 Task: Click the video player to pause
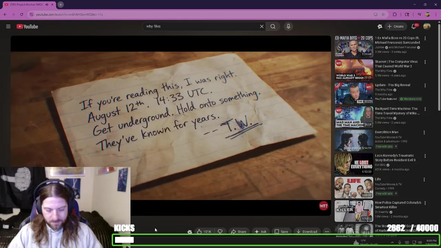tap(171, 126)
